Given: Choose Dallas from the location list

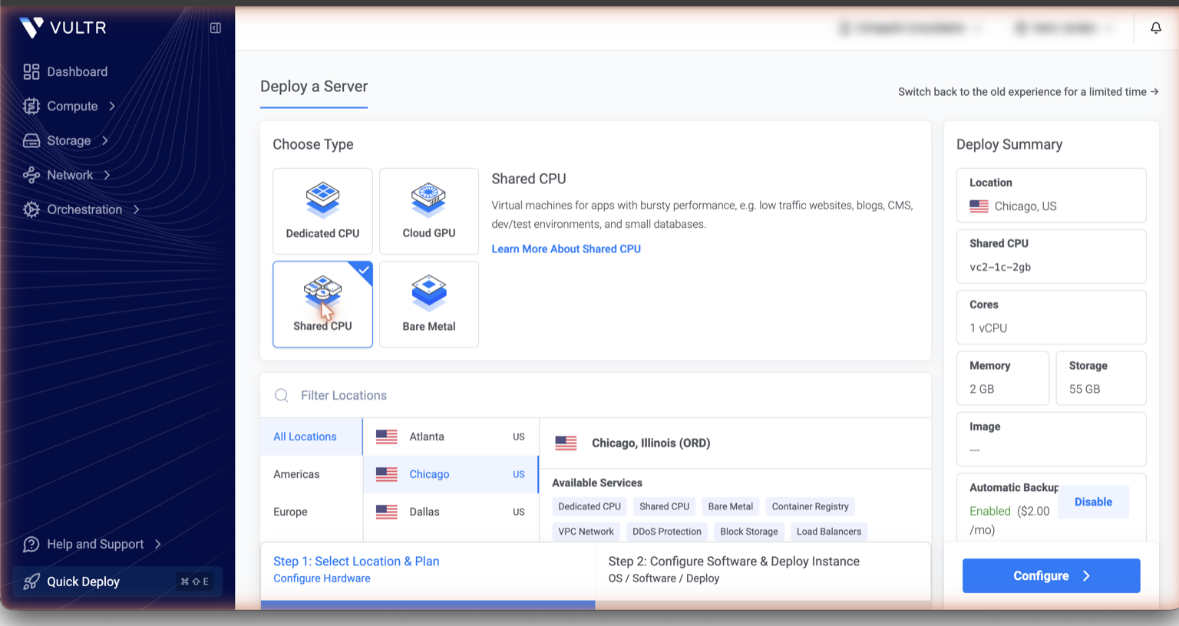Looking at the screenshot, I should [x=451, y=512].
